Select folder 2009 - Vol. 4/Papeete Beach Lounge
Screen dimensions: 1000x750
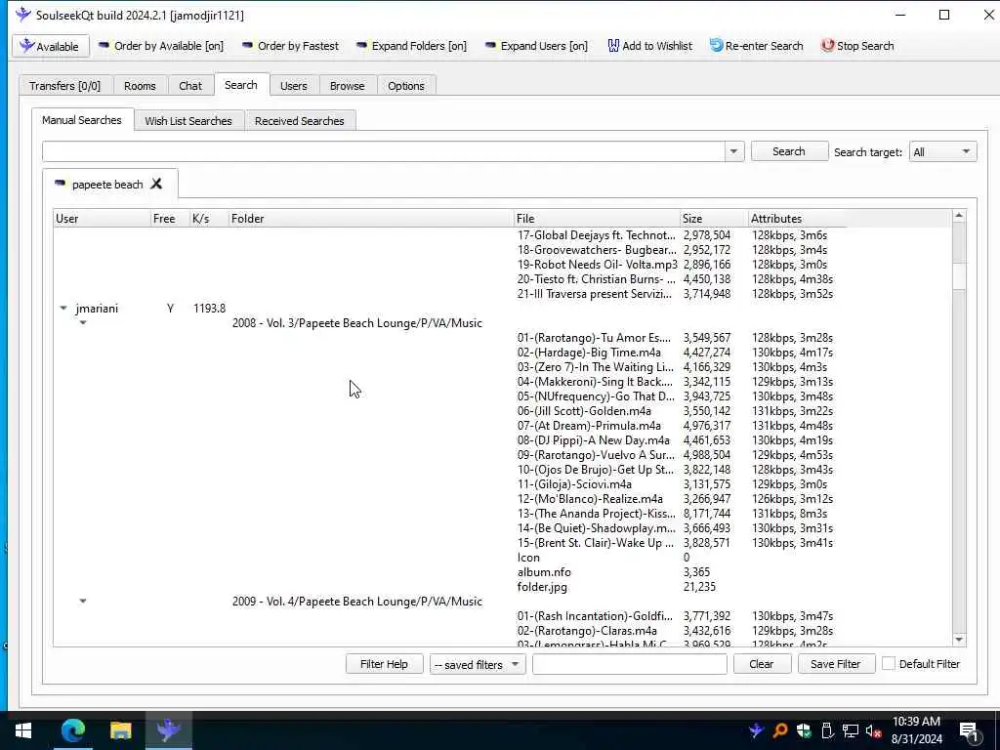[357, 602]
